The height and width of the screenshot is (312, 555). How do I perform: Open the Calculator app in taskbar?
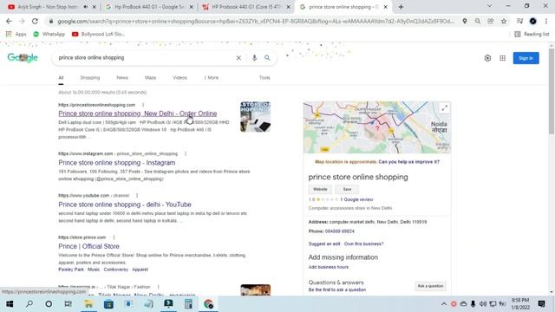tap(188, 304)
